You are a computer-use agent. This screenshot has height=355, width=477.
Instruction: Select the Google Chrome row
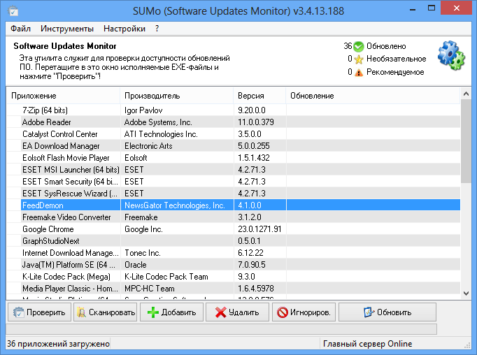(234, 229)
